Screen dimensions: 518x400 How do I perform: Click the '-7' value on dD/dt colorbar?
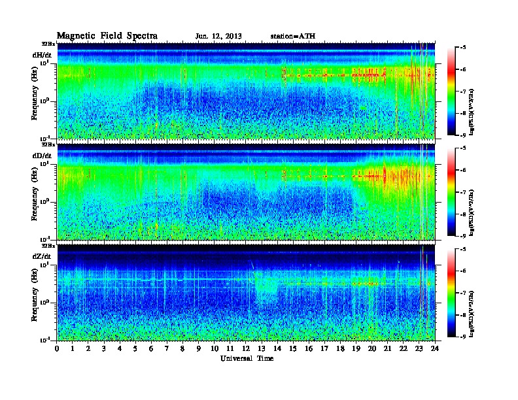click(x=463, y=192)
